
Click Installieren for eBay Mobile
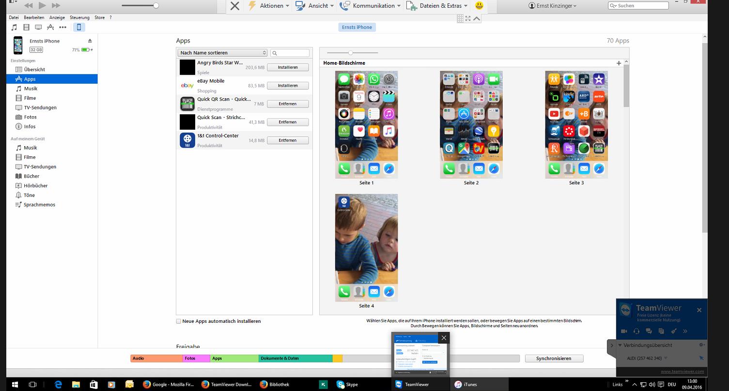tap(288, 86)
